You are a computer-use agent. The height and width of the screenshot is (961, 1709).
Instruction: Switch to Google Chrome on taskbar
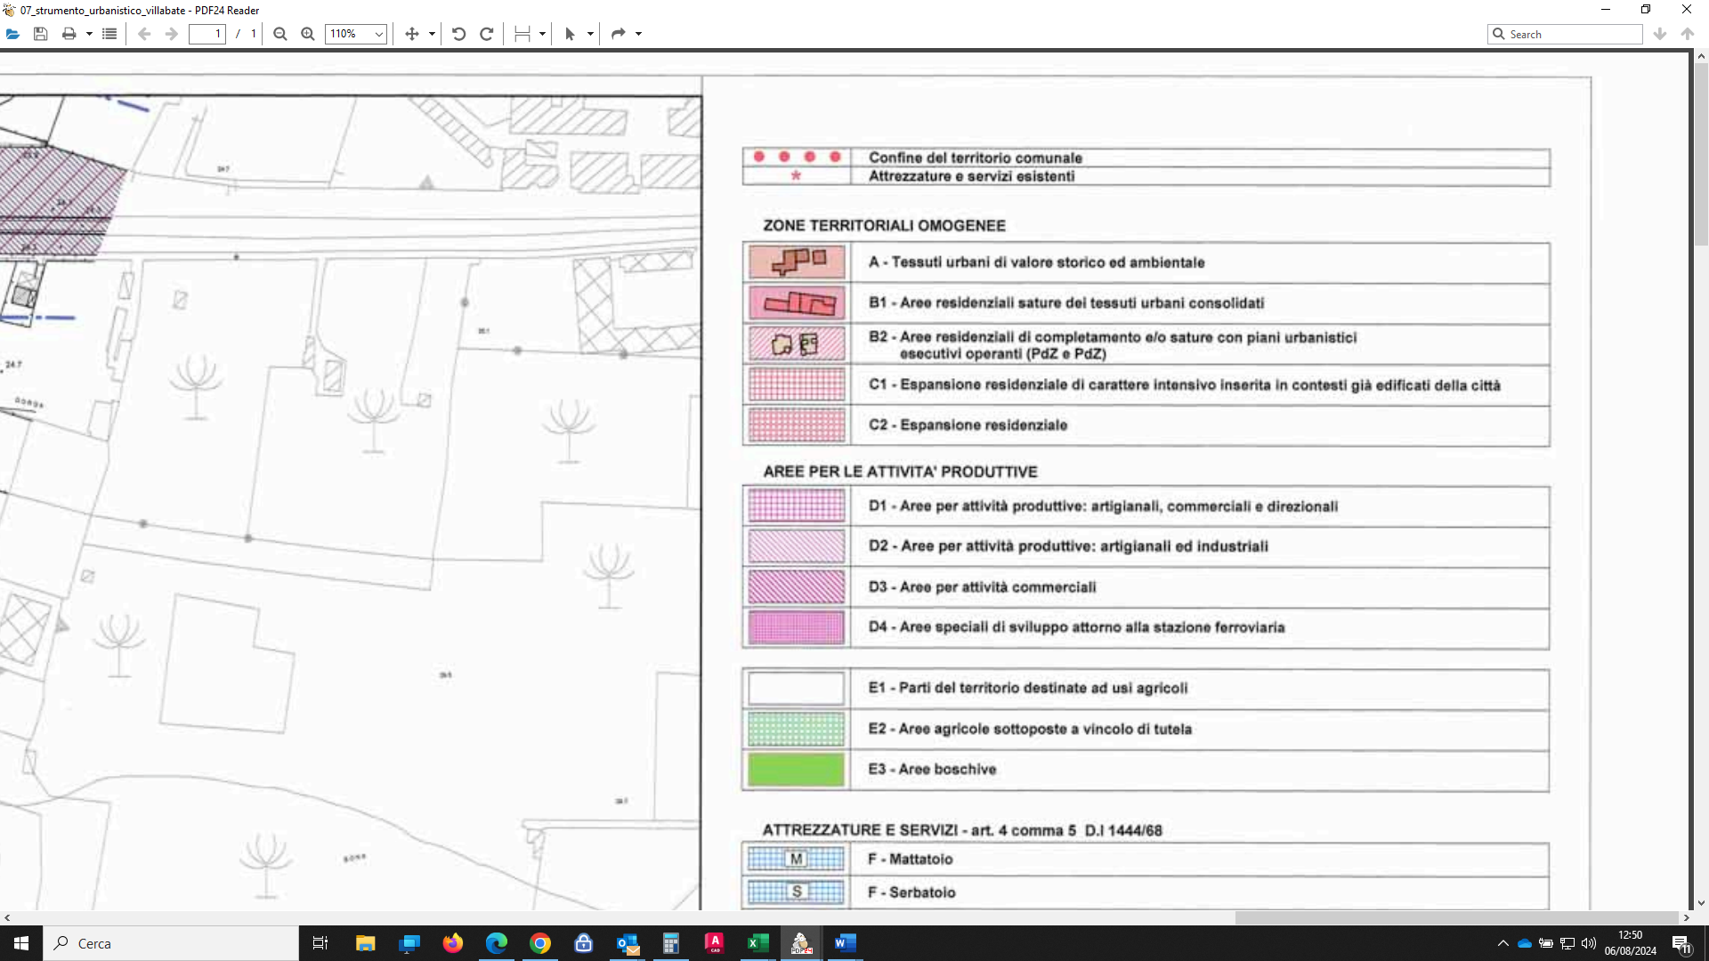click(x=540, y=943)
